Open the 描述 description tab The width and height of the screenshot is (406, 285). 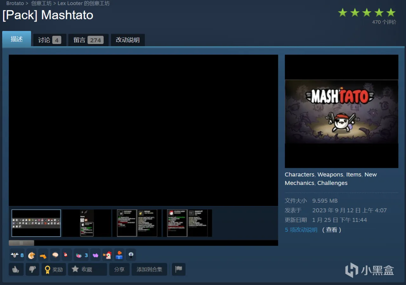16,39
